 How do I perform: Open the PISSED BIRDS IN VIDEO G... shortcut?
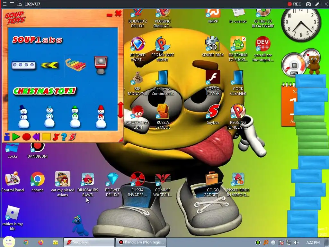click(238, 184)
